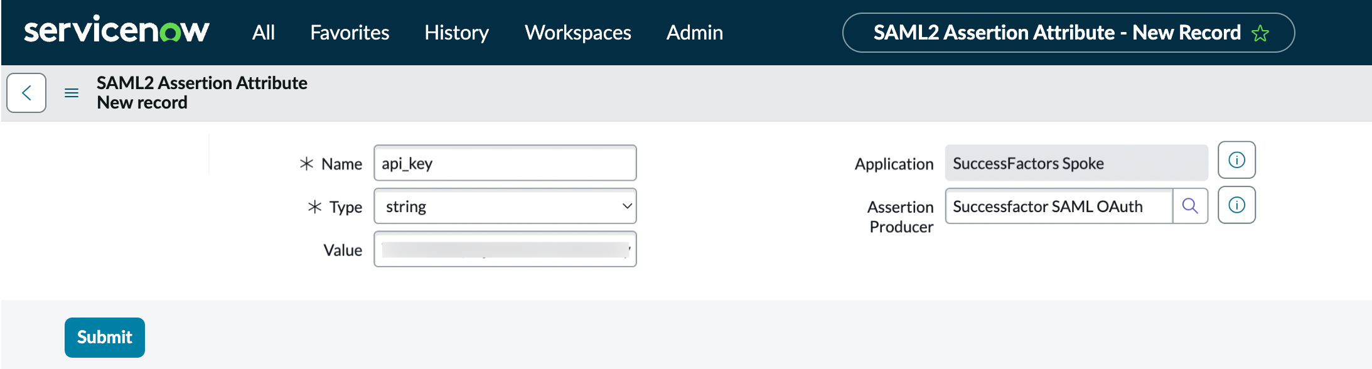
Task: Open the History menu
Action: (x=456, y=33)
